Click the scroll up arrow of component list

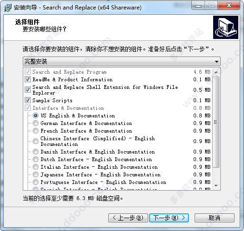(216, 72)
